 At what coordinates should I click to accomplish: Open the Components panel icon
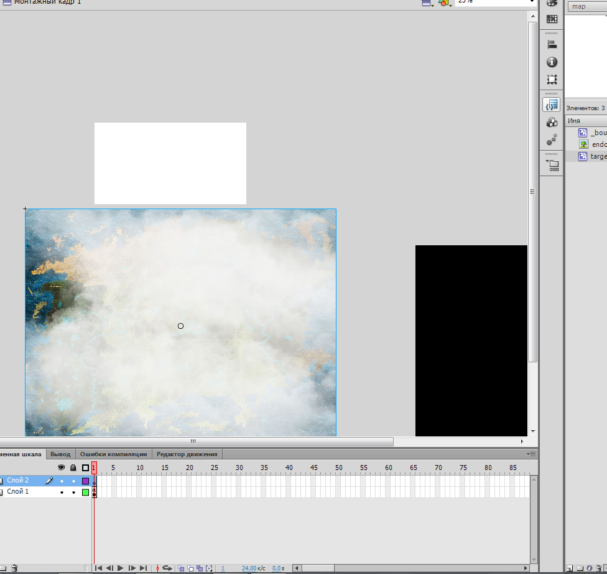click(552, 123)
